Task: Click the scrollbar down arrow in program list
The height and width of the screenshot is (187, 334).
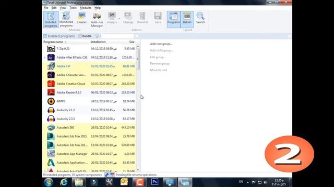Action: 138,170
